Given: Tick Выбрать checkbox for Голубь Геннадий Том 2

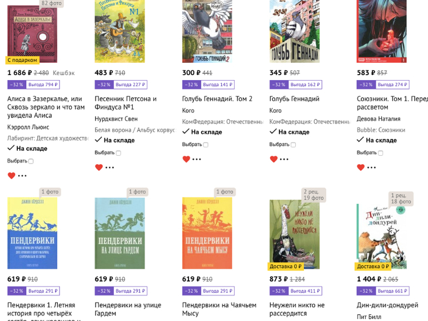Looking at the screenshot, I should [206, 145].
